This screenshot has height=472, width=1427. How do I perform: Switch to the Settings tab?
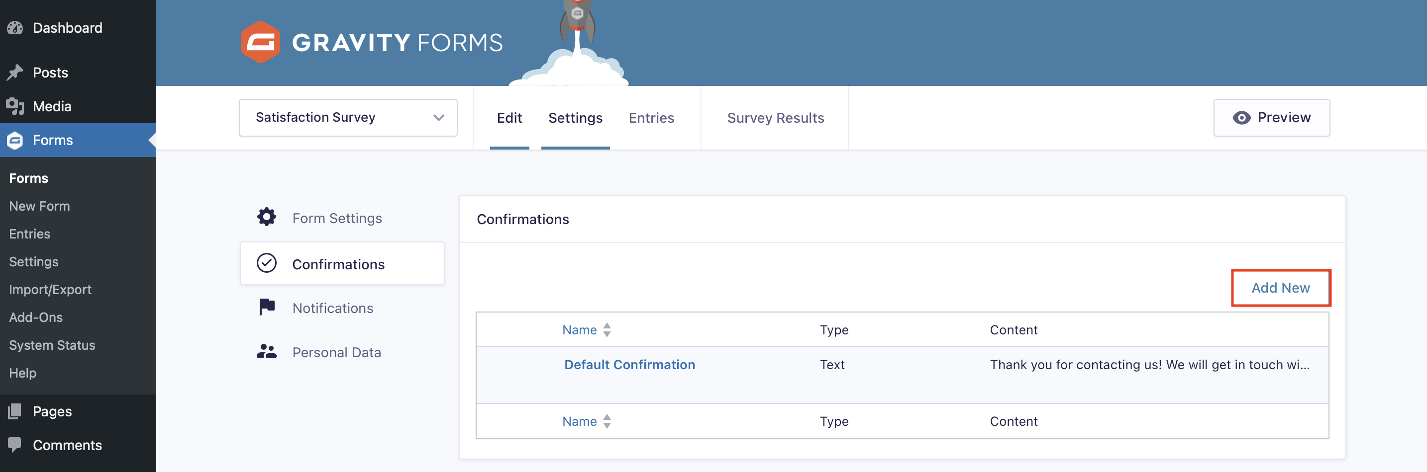575,118
